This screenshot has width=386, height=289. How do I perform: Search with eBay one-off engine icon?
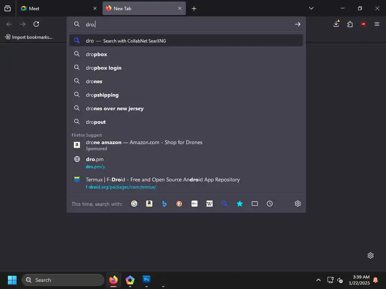pos(195,204)
